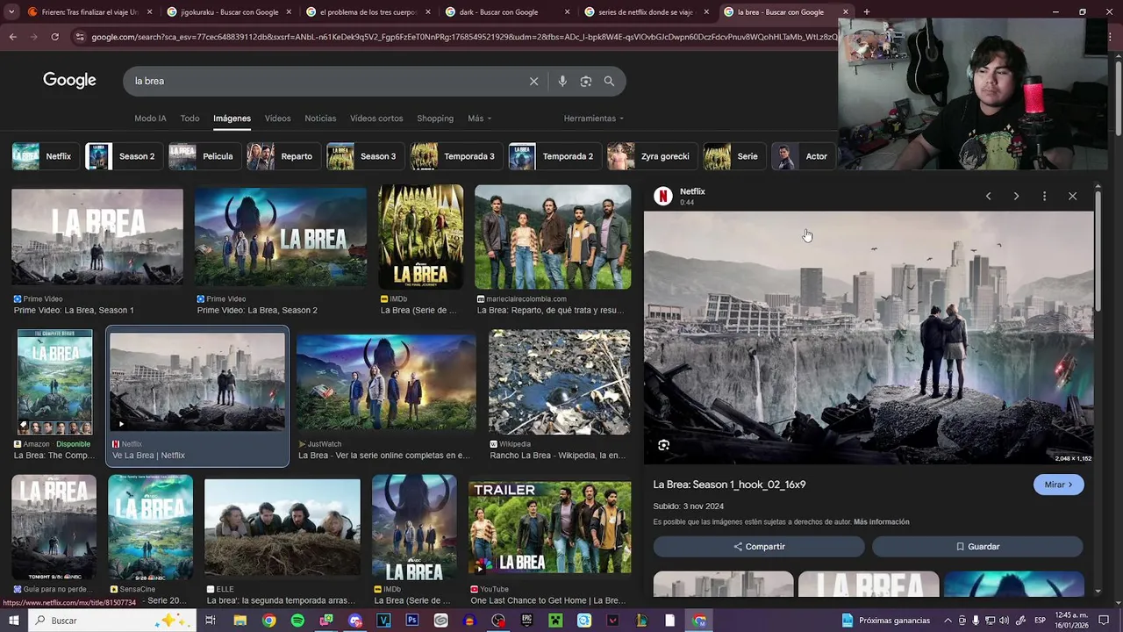Clear the search box with the X icon

coord(533,81)
